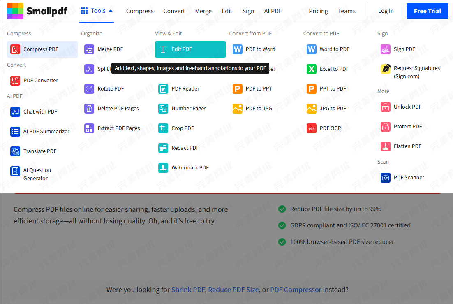Open the Chat with PDF icon

(15, 111)
